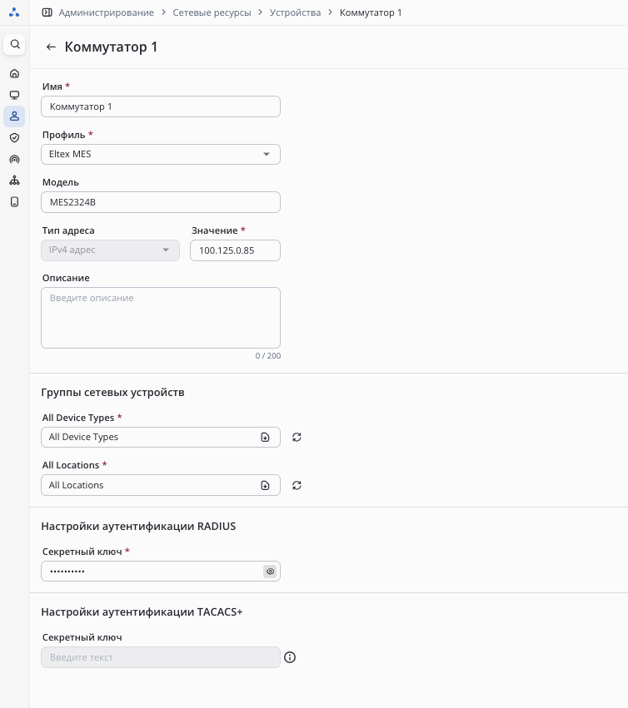This screenshot has height=708, width=628.
Task: Go to the home icon in sidebar
Action: pos(14,73)
